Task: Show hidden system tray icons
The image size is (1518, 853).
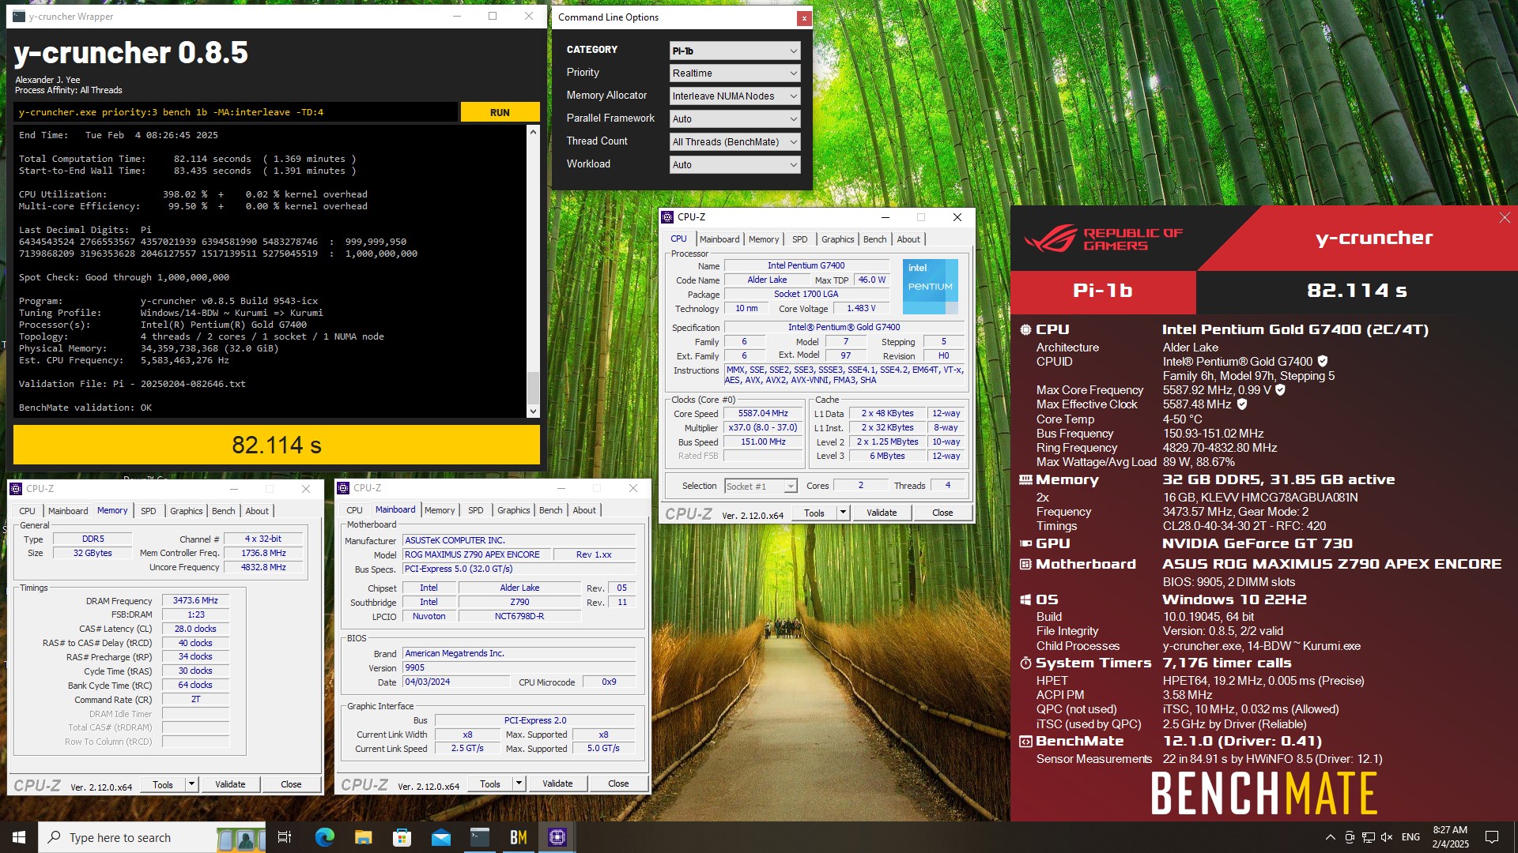Action: (x=1330, y=837)
